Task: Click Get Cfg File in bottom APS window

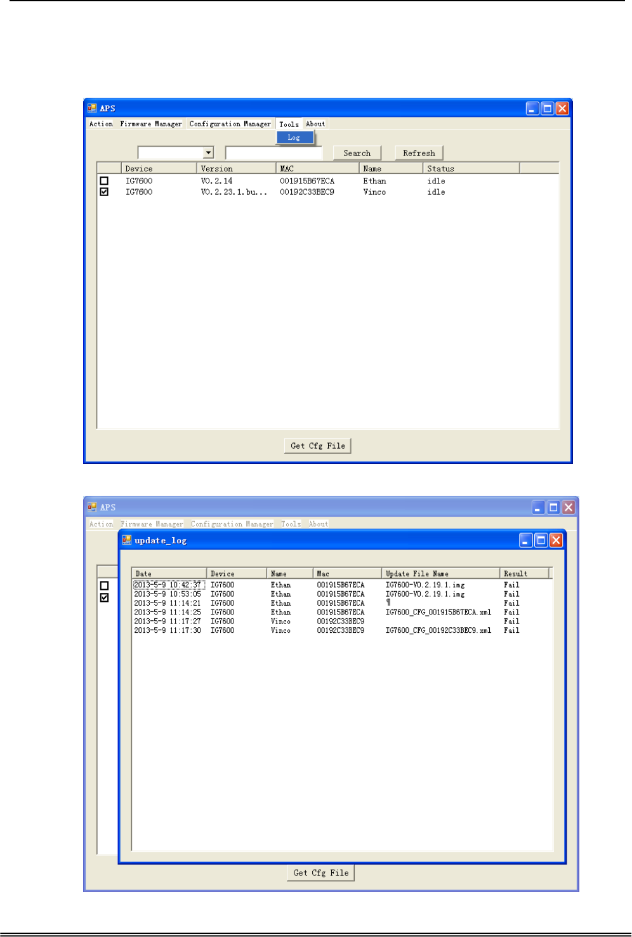Action: coord(320,873)
